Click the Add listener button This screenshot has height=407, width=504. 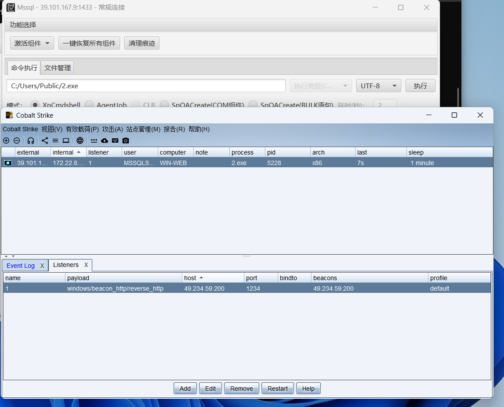(x=185, y=389)
